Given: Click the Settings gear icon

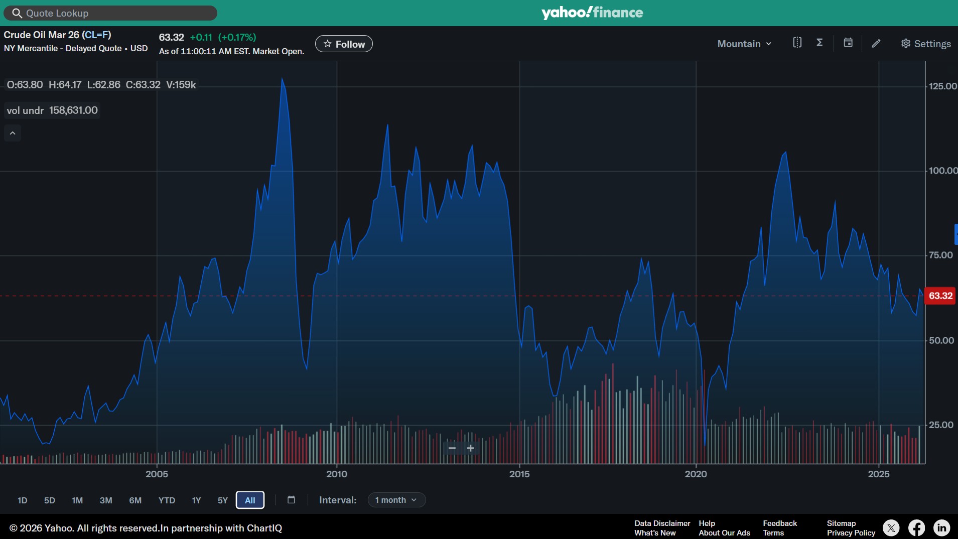Looking at the screenshot, I should (906, 44).
